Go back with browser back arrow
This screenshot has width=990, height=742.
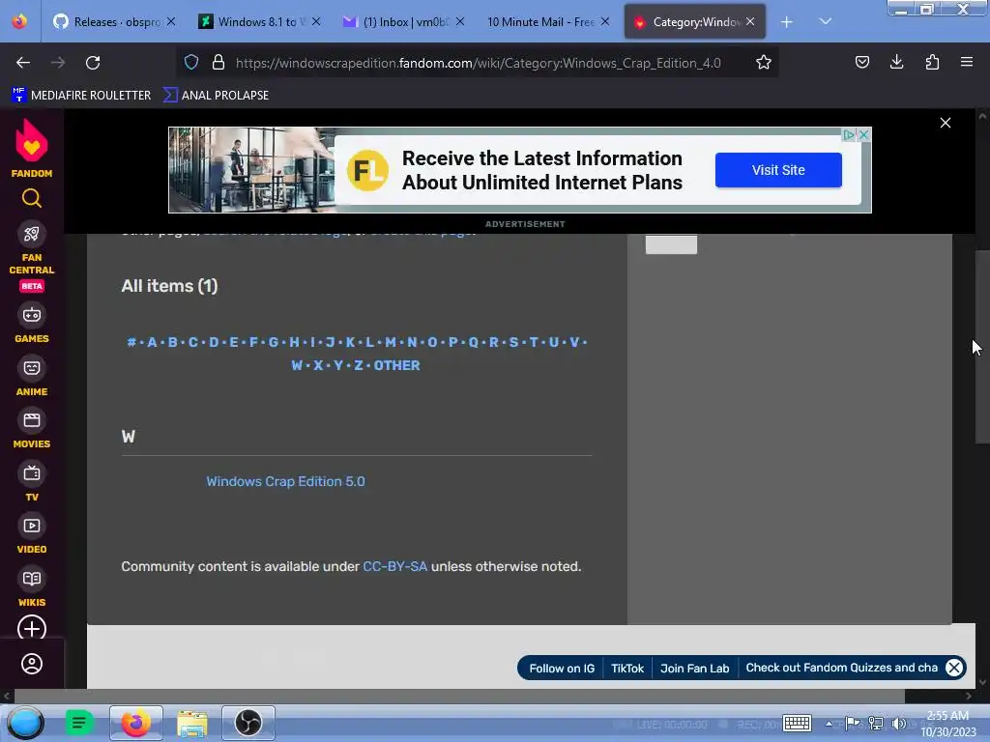click(23, 63)
